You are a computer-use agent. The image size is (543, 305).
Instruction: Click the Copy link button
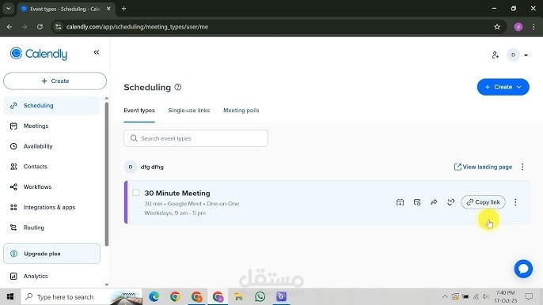click(x=483, y=202)
